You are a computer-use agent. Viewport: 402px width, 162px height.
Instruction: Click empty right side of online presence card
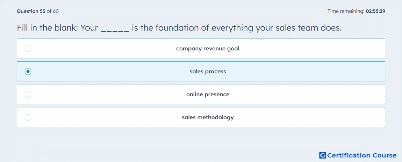321,95
